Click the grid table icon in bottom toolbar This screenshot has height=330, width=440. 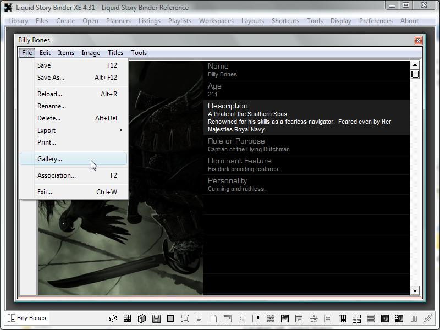click(128, 318)
